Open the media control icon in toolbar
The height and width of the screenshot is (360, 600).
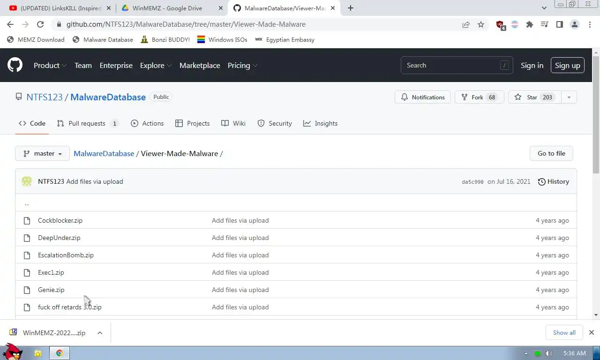click(545, 24)
